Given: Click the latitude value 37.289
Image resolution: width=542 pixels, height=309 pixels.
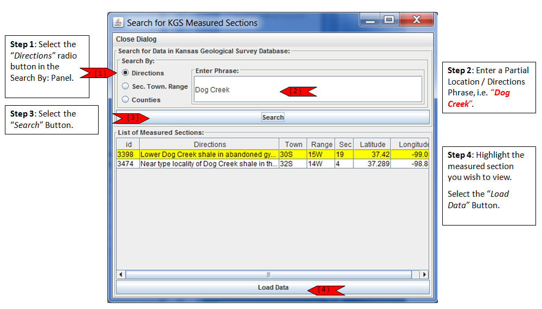Looking at the screenshot, I should tap(372, 164).
